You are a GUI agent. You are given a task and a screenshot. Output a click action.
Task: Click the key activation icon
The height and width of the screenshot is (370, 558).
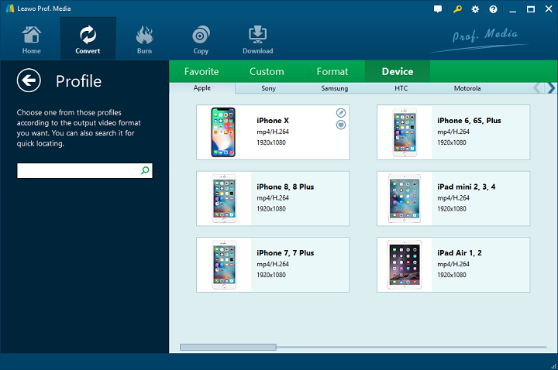pos(457,9)
